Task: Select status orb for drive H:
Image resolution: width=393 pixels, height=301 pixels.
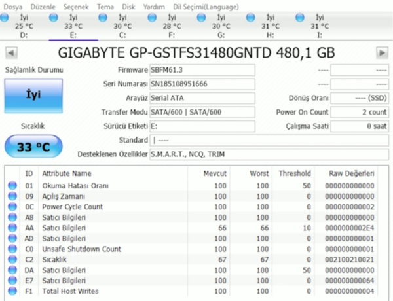Action: click(x=251, y=18)
